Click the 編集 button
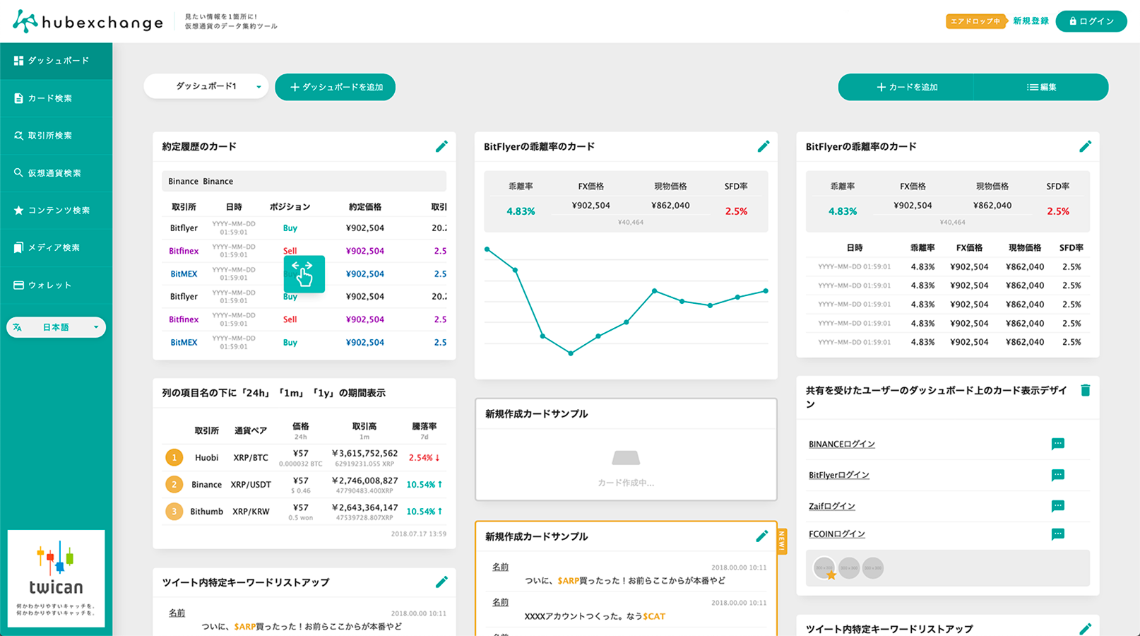The height and width of the screenshot is (636, 1140). pyautogui.click(x=1041, y=87)
